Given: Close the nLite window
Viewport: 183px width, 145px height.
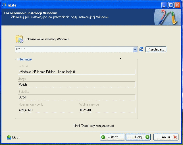Looking at the screenshot, I should pos(177,5).
